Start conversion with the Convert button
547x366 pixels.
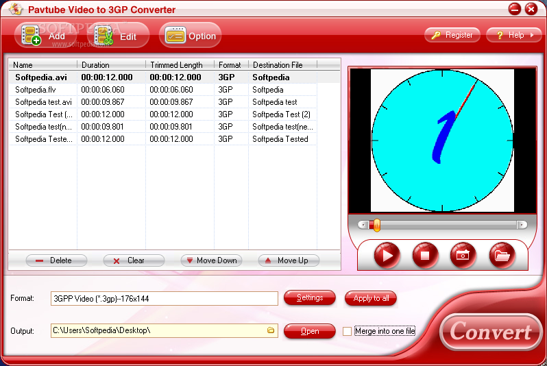tap(491, 332)
